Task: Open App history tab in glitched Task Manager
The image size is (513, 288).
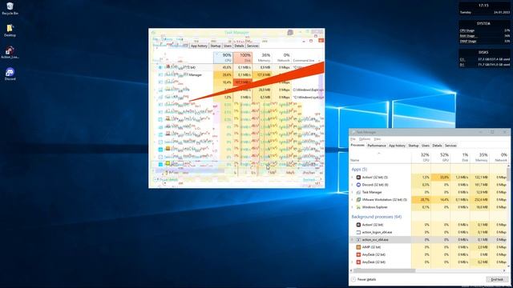Action: [199, 46]
